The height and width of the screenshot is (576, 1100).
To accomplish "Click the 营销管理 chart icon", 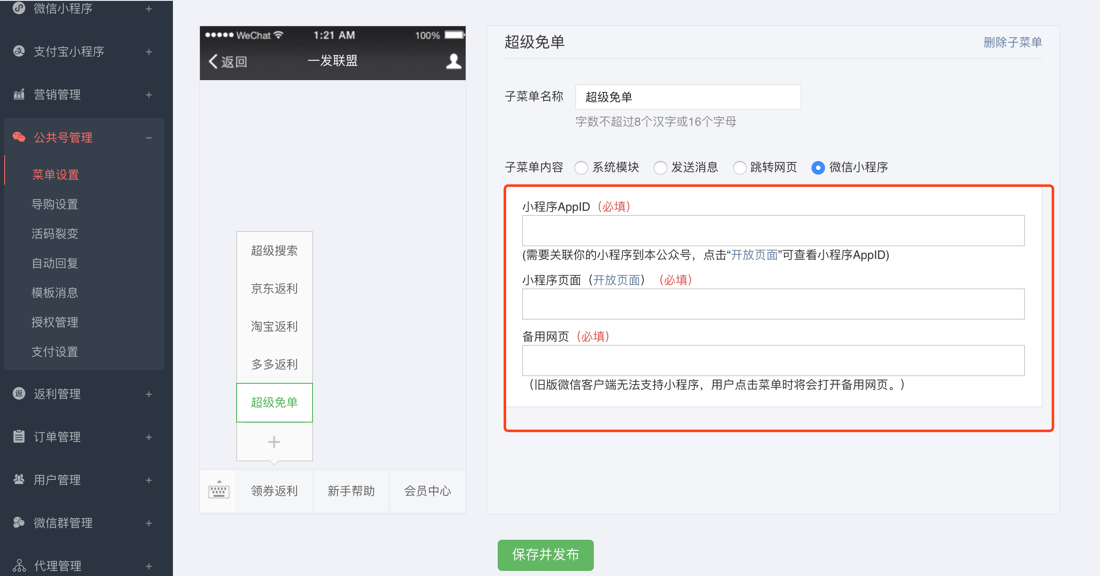I will pyautogui.click(x=19, y=94).
